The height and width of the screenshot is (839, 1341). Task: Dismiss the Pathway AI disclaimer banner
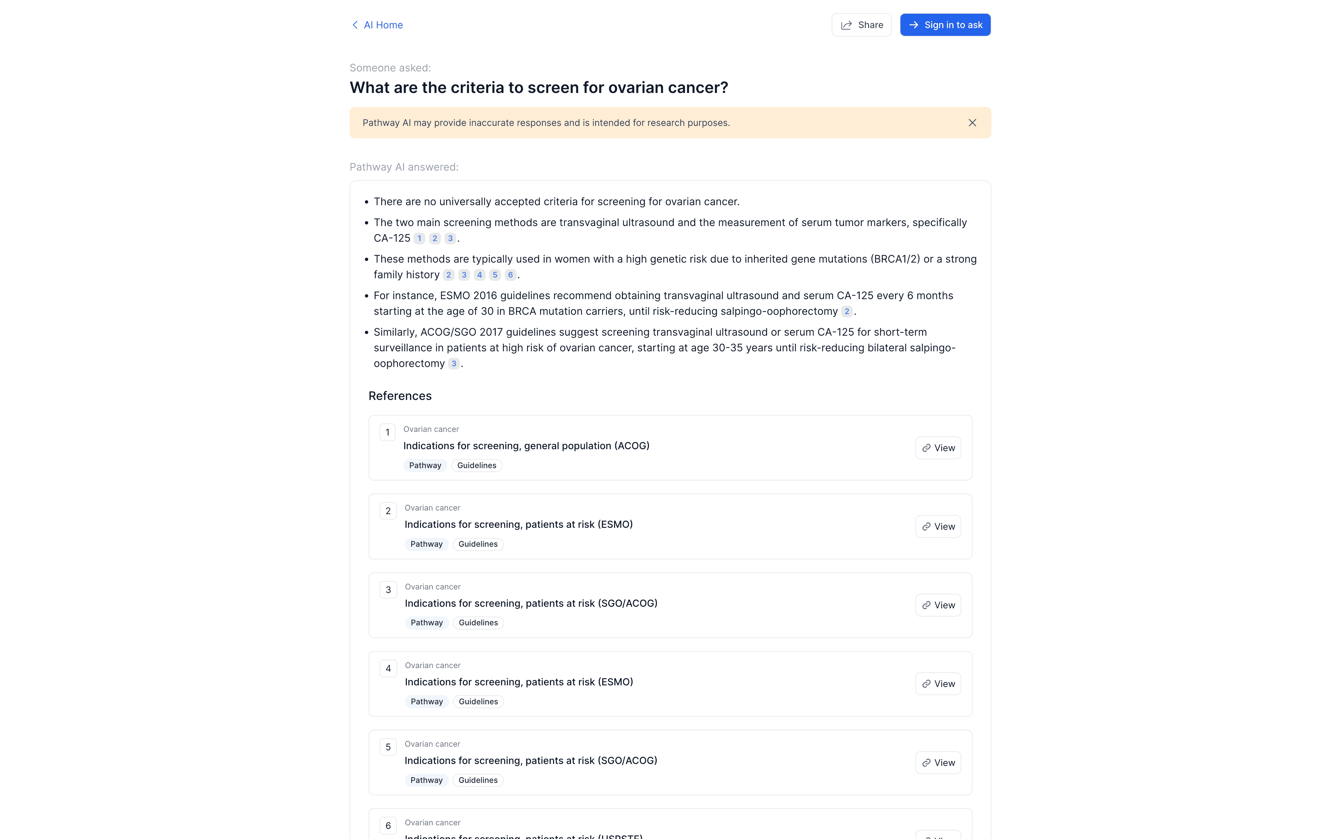[x=972, y=123]
